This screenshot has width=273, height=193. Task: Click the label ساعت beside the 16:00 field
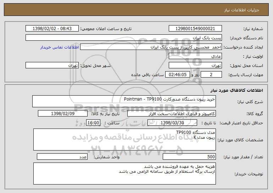click(112, 123)
